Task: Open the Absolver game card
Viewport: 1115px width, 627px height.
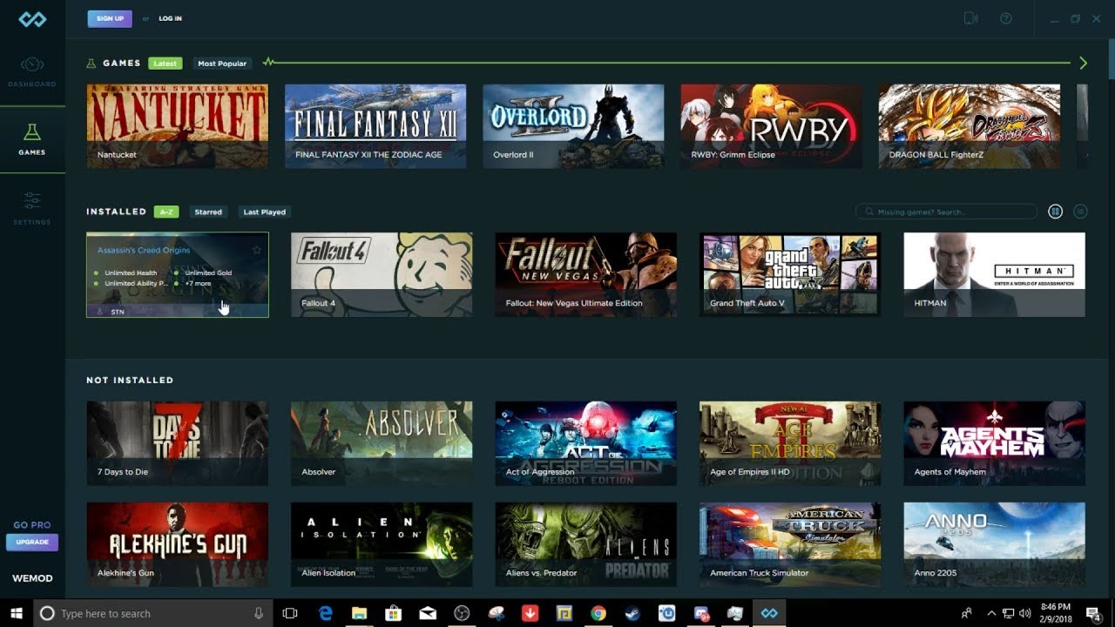Action: [x=382, y=443]
